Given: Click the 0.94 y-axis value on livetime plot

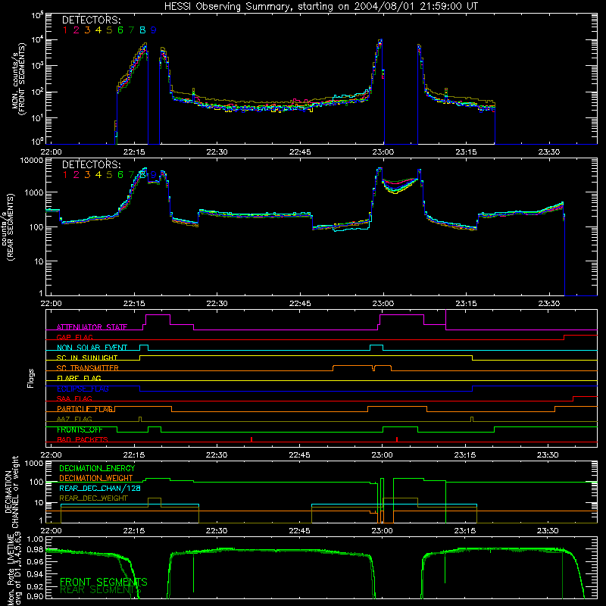Looking at the screenshot, I should 35,573.
